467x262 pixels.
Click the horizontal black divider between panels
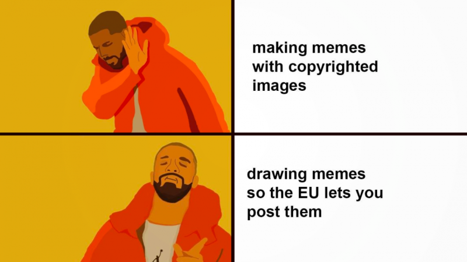233,134
